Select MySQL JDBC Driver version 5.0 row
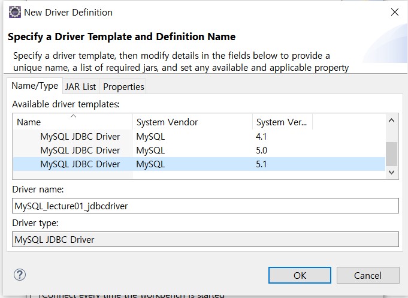The height and width of the screenshot is (298, 408). pos(199,150)
